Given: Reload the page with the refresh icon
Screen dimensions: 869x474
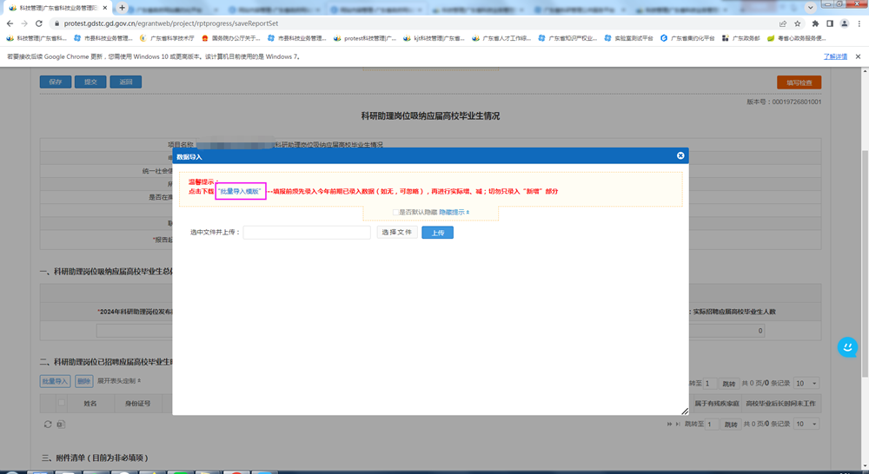Looking at the screenshot, I should coord(39,23).
